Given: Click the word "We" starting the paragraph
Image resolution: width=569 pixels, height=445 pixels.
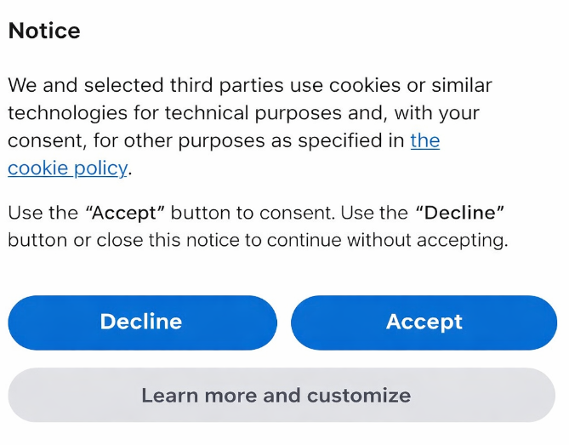Looking at the screenshot, I should 23,86.
